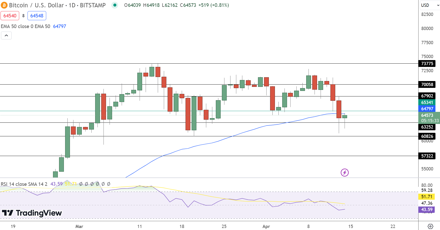Click the TradingView logo
Screen dimensions: 440x230
pyautogui.click(x=32, y=213)
